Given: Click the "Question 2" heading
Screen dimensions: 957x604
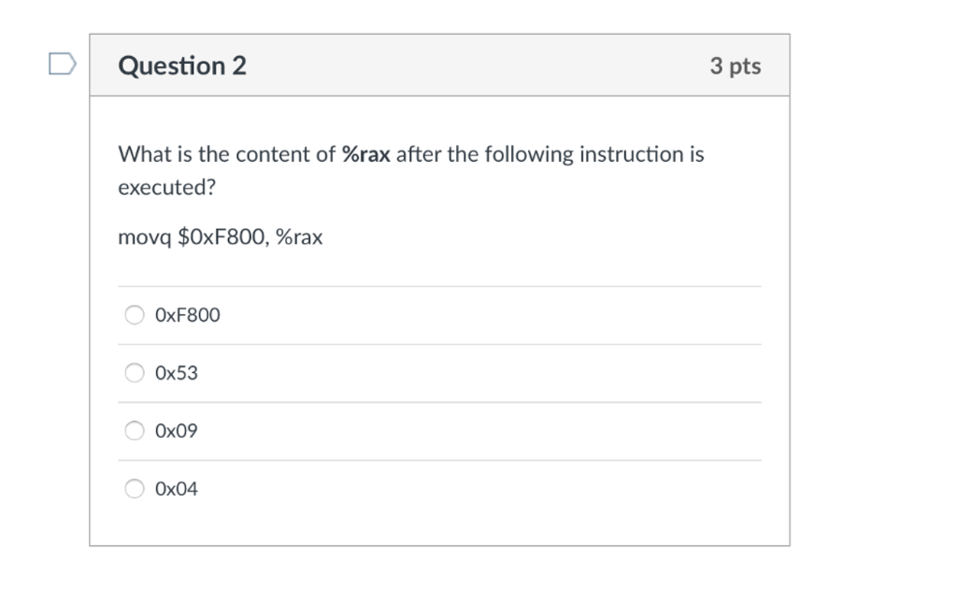Looking at the screenshot, I should (183, 66).
